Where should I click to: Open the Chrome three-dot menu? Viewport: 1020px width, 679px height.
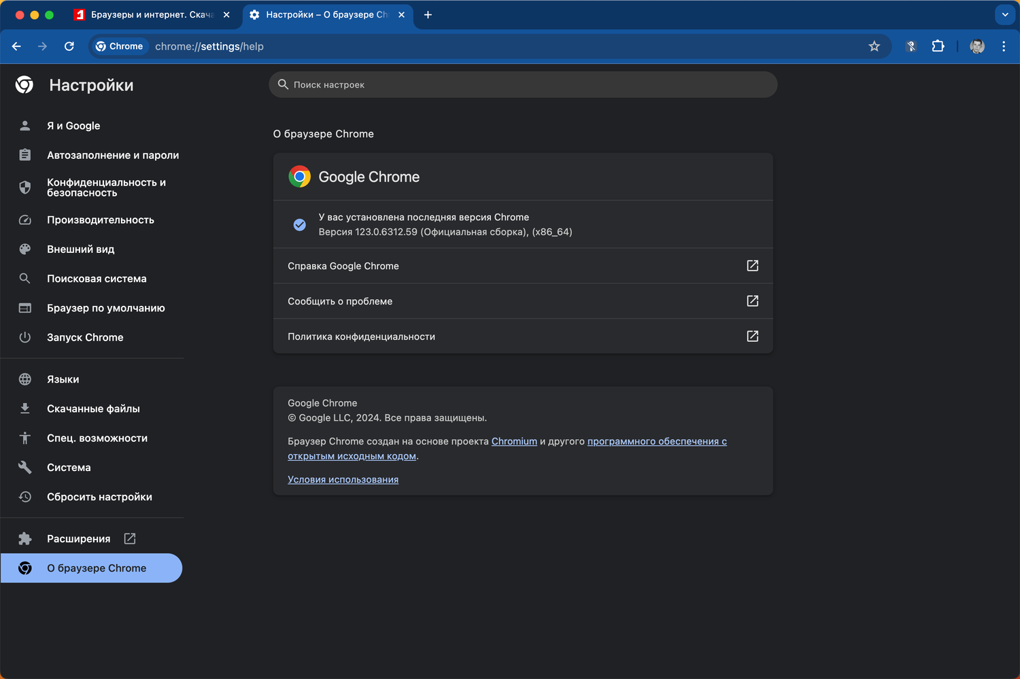pyautogui.click(x=1004, y=46)
